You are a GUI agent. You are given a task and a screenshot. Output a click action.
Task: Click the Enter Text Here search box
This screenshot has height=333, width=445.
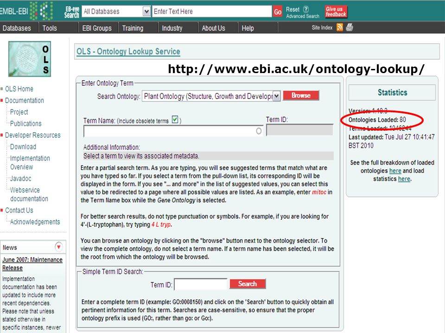point(212,12)
